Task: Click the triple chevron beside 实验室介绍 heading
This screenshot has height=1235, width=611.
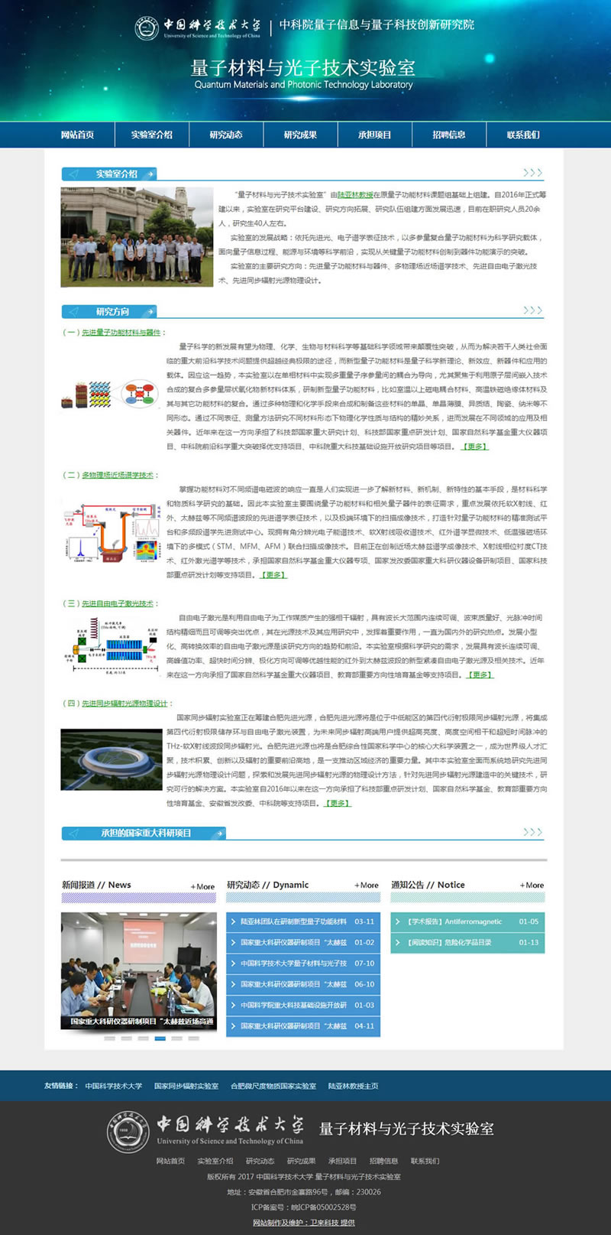Action: [x=532, y=173]
